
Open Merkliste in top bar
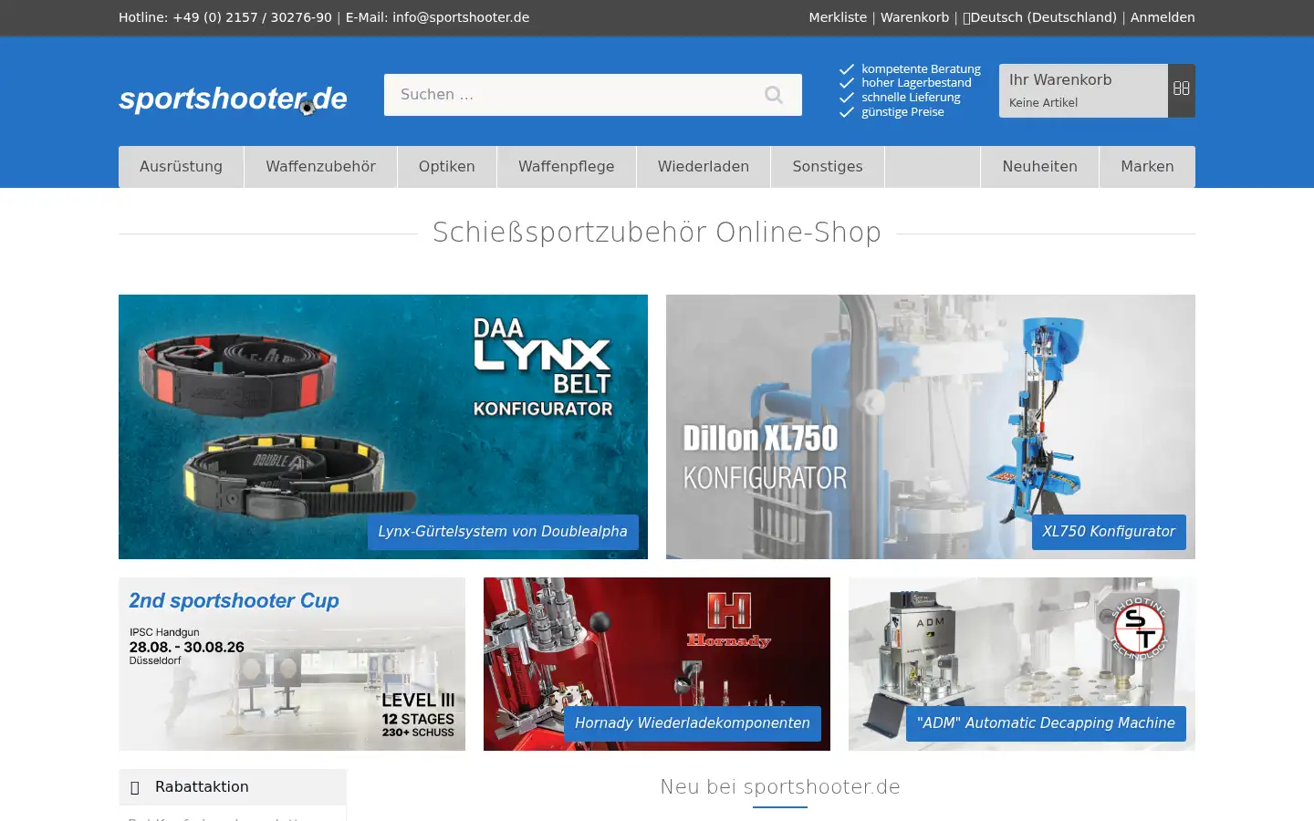[x=838, y=17]
